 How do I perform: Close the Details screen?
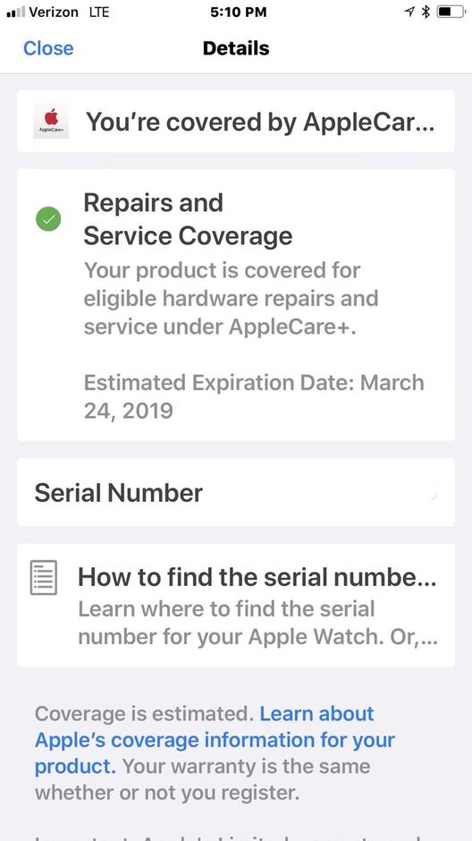[48, 48]
